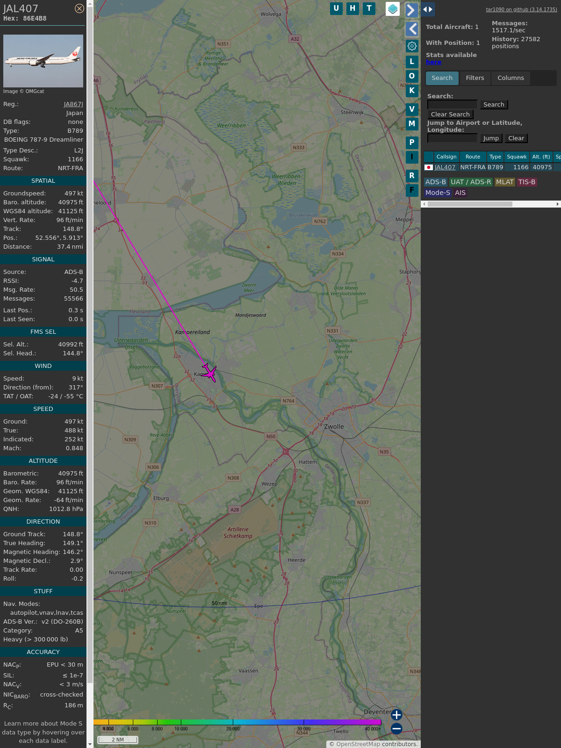Open the settings gear on map

(412, 46)
